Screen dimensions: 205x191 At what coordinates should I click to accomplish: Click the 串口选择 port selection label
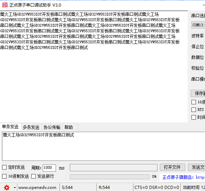coord(198,16)
